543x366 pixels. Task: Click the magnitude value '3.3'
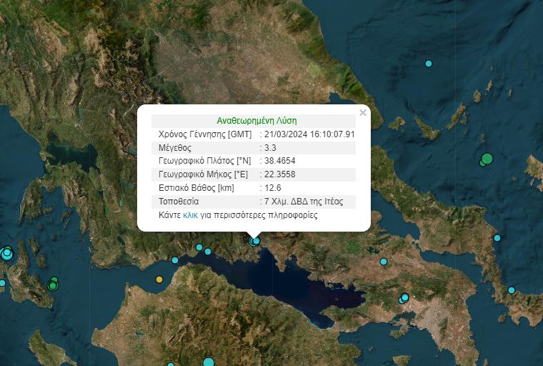tap(270, 148)
